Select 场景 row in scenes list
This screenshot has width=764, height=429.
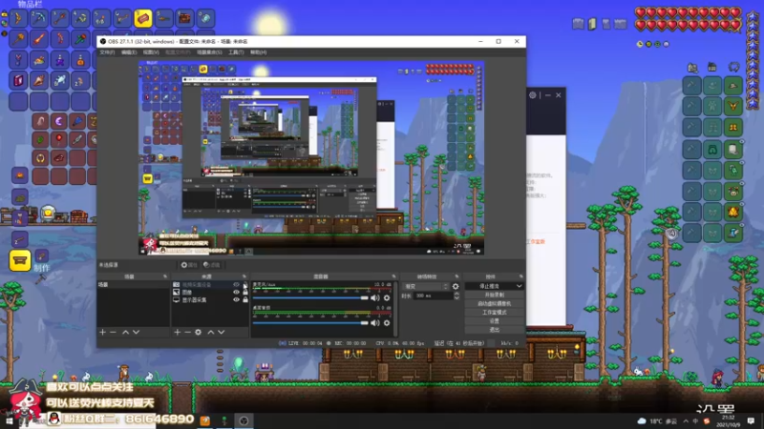point(134,285)
